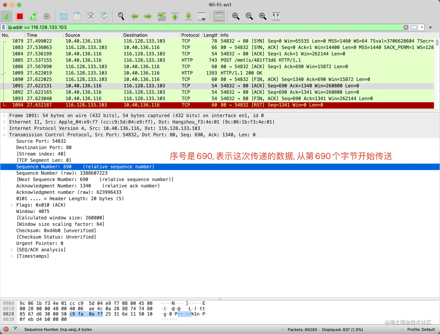Viewport: 440px width, 334px height.
Task: Sort by the Protocol column header
Action: tap(191, 35)
